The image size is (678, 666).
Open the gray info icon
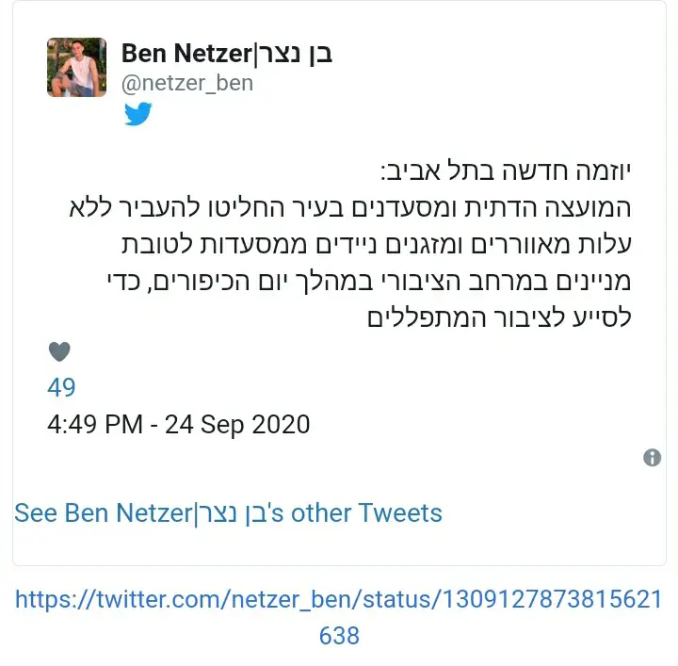pyautogui.click(x=652, y=458)
